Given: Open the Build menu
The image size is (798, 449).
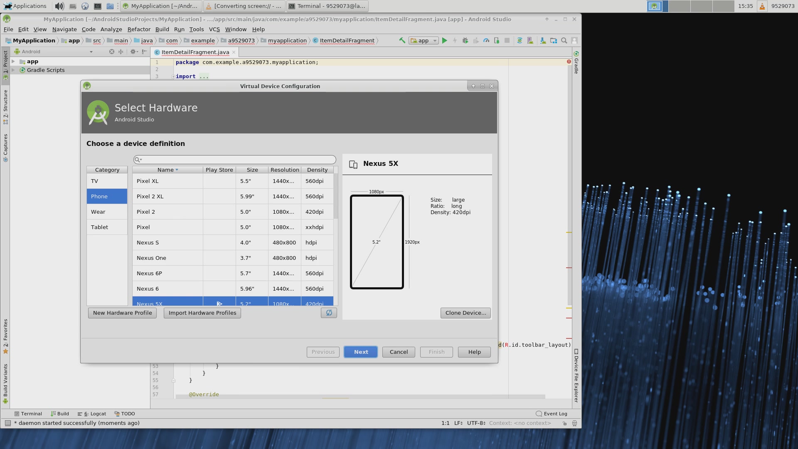Looking at the screenshot, I should pyautogui.click(x=162, y=29).
